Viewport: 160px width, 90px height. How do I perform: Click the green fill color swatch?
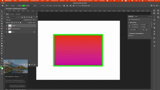pyautogui.click(x=24, y=6)
